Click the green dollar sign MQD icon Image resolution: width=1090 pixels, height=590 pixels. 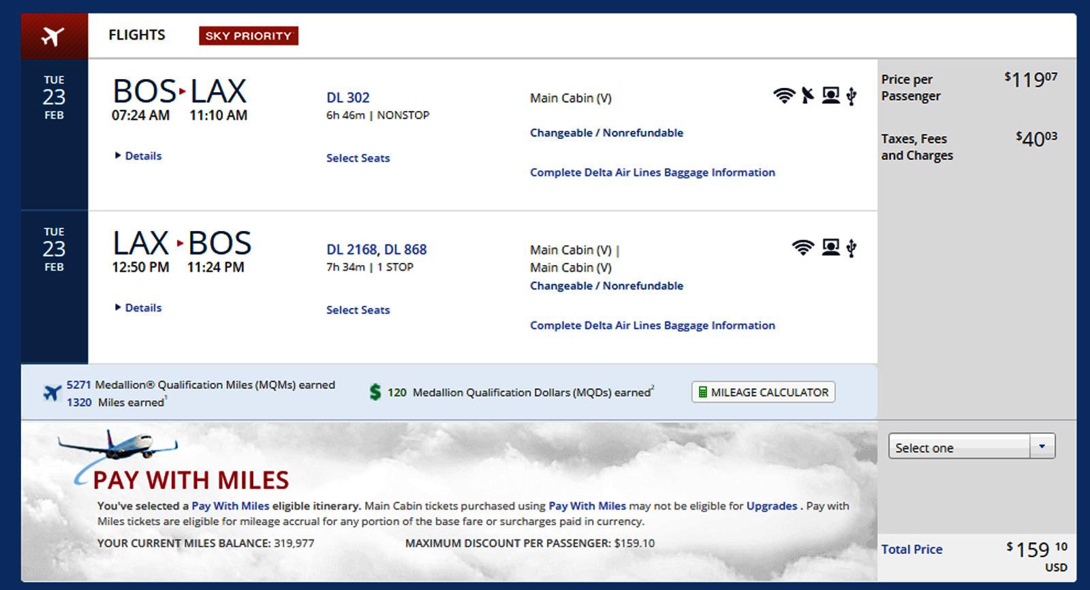375,392
